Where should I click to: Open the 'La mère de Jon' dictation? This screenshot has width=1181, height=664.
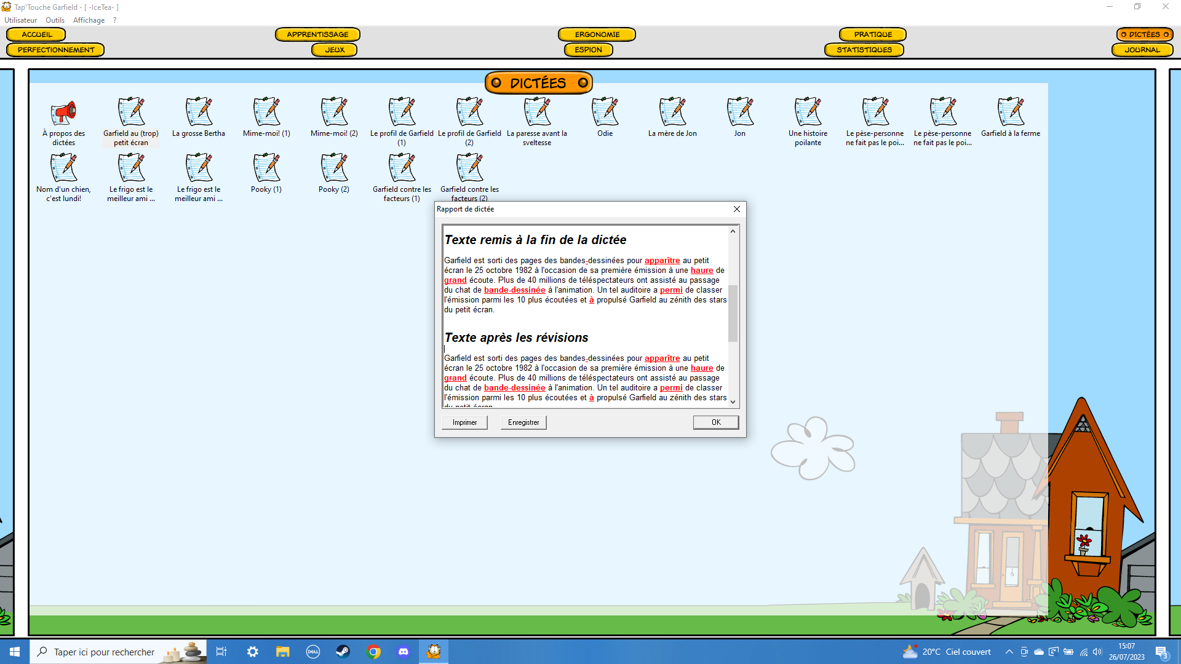point(672,118)
